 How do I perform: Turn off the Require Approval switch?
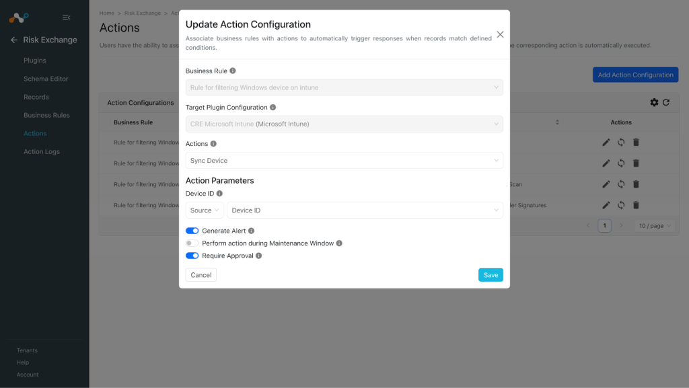click(192, 256)
